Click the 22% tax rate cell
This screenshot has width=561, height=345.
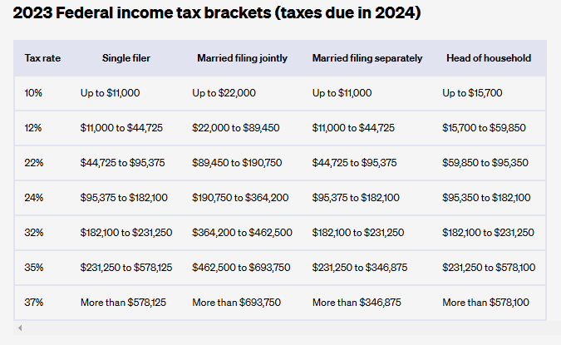pos(34,163)
